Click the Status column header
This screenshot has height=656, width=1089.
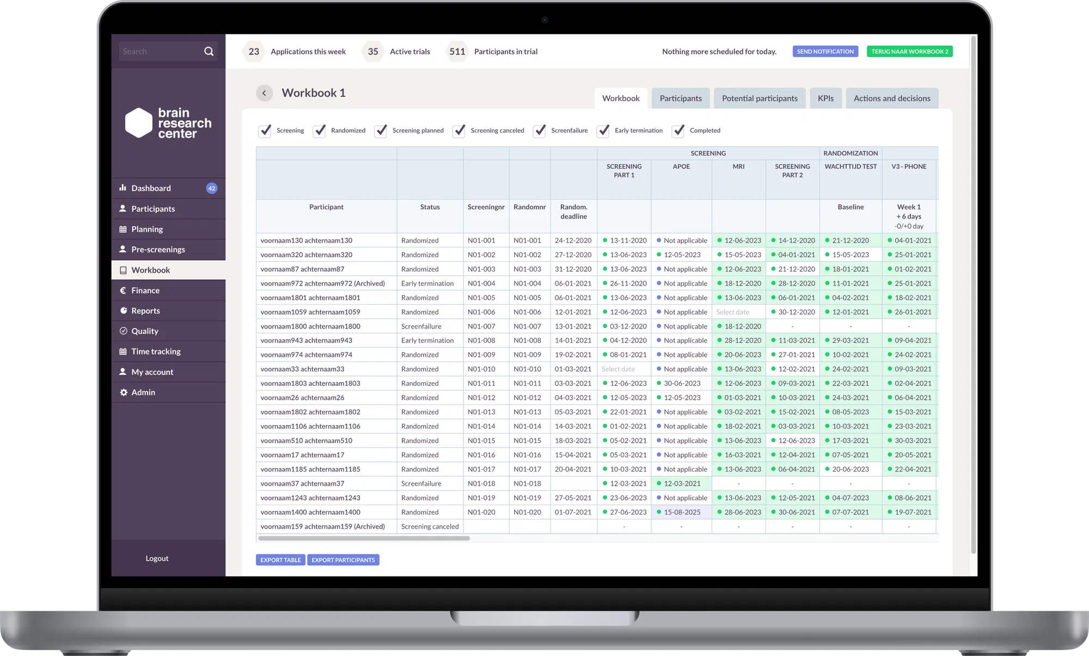[430, 207]
